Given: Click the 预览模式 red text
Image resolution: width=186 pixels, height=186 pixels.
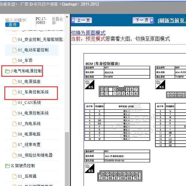Looking at the screenshot, I should click(x=95, y=39).
